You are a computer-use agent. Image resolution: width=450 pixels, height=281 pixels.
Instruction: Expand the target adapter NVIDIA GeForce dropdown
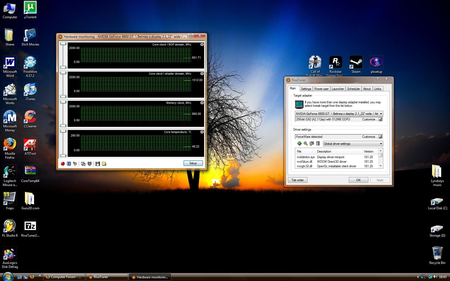pos(381,114)
